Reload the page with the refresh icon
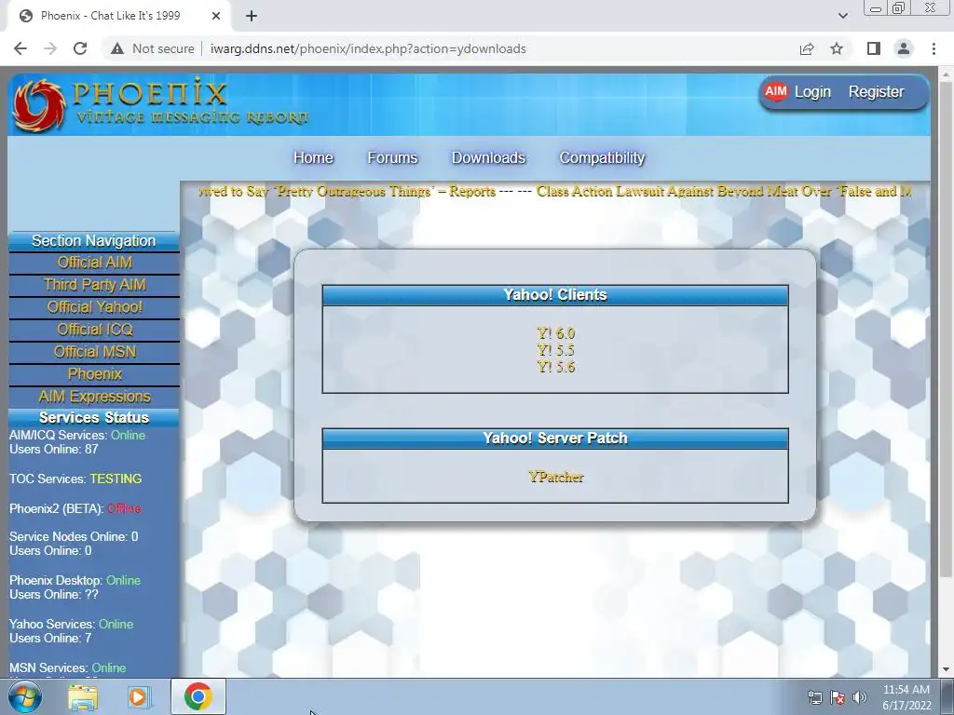 pyautogui.click(x=80, y=48)
